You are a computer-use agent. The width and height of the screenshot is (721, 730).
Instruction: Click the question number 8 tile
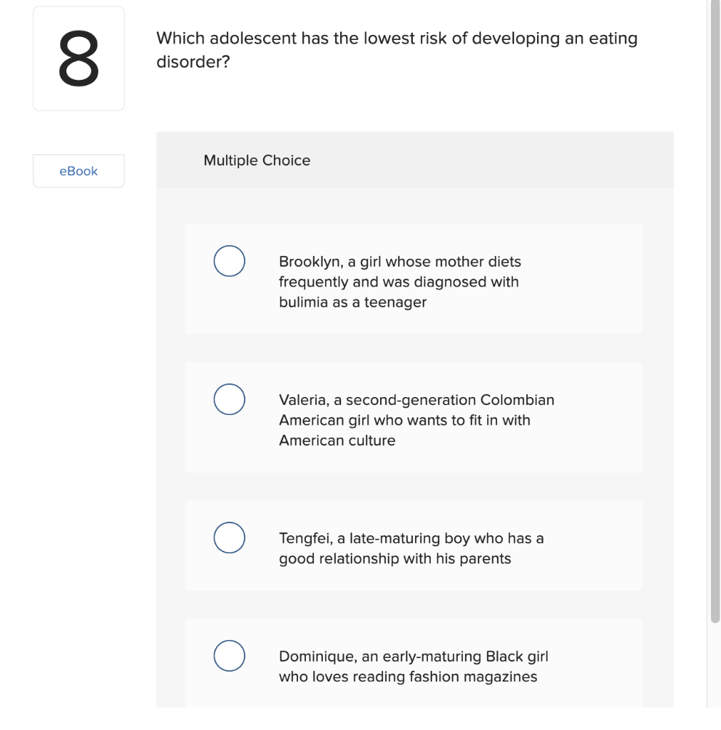coord(78,57)
